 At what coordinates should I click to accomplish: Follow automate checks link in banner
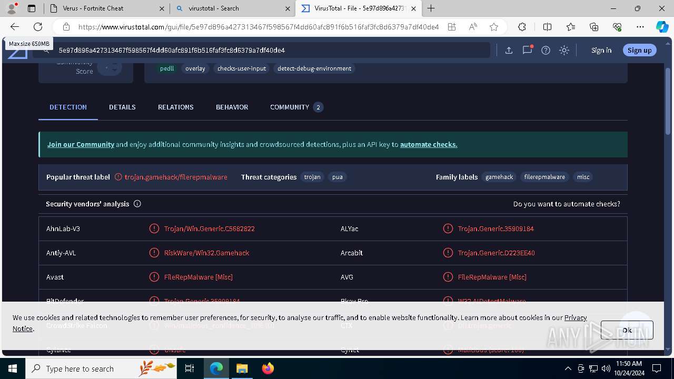point(429,144)
